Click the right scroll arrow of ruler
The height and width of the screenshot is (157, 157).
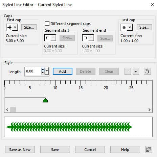tap(149, 109)
